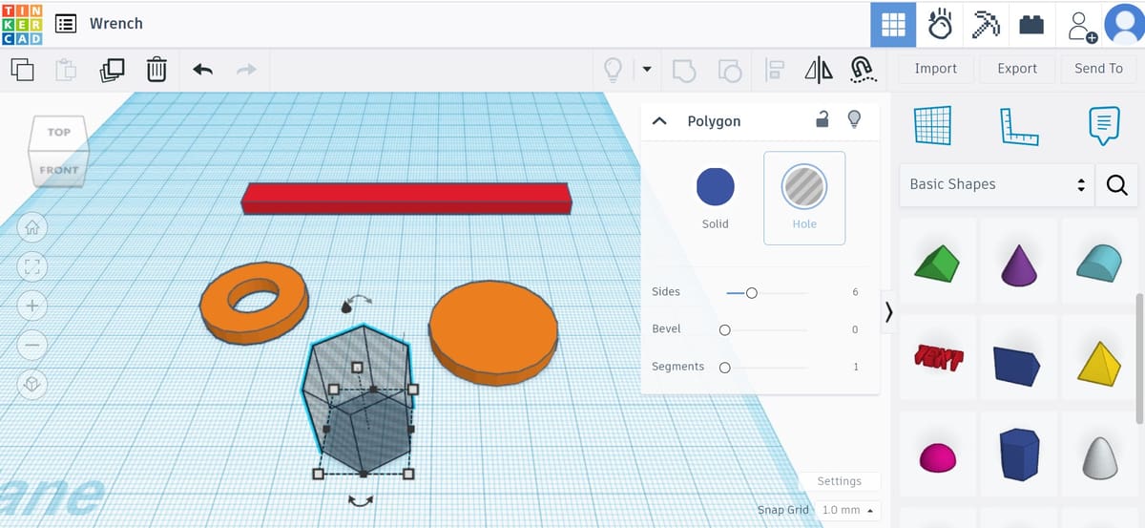Search shapes with magnifier icon
Image resolution: width=1145 pixels, height=528 pixels.
click(x=1117, y=185)
